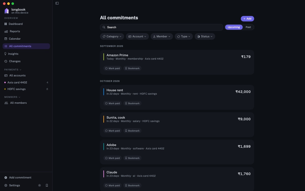Mark Claude as paid
This screenshot has height=191, width=305.
112,185
